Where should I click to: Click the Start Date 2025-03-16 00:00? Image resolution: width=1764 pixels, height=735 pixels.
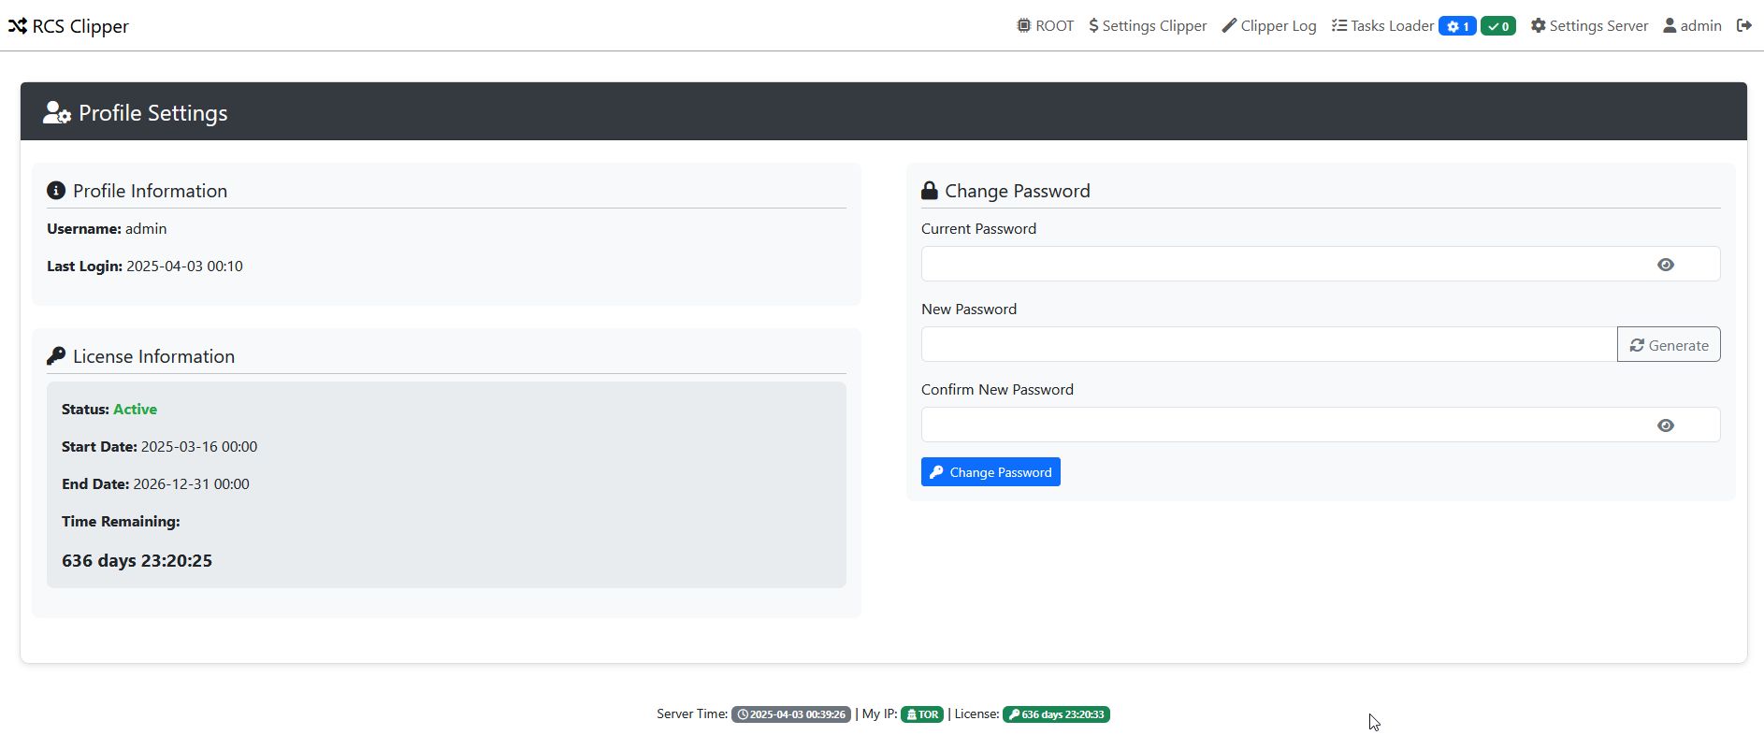coord(199,446)
